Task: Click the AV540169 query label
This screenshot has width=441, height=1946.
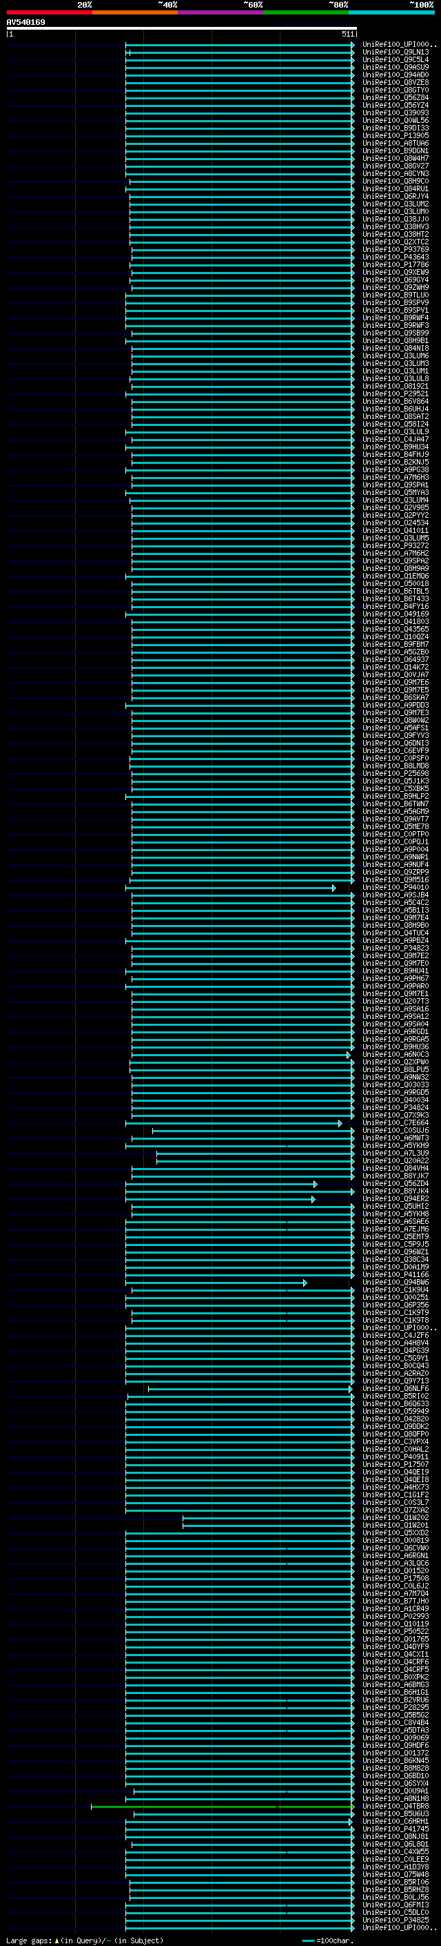Action: (x=25, y=23)
